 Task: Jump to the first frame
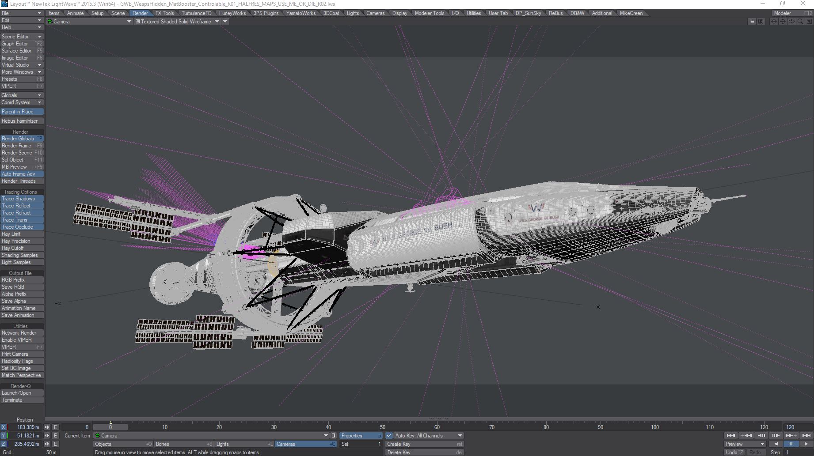(x=731, y=436)
